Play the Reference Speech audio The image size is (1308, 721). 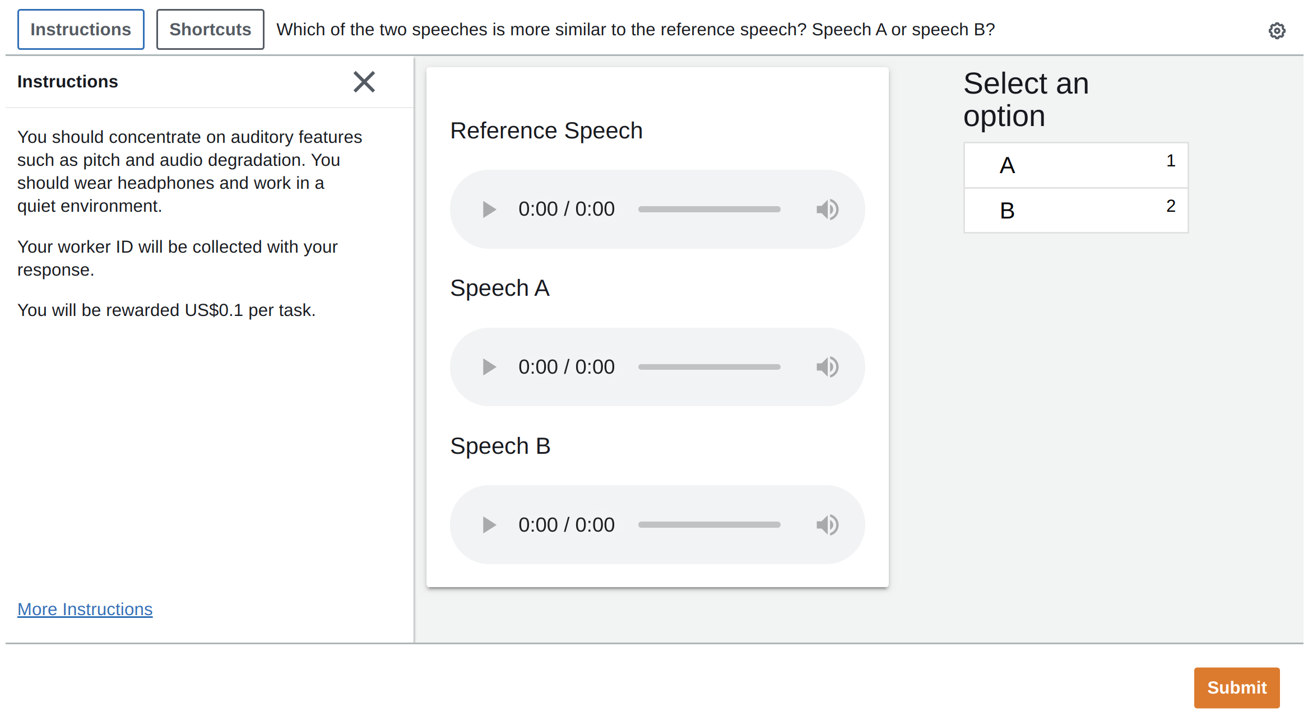(x=489, y=210)
